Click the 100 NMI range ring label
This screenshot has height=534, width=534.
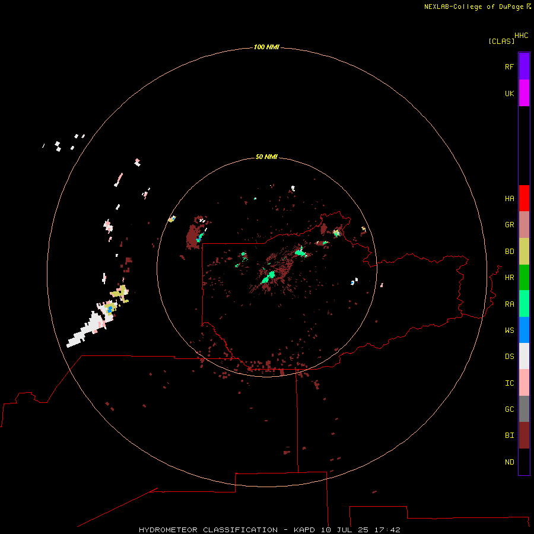pos(266,47)
